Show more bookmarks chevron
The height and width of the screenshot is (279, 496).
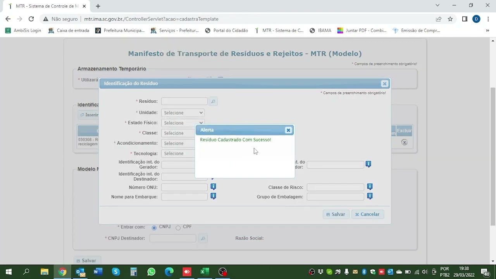(x=487, y=30)
